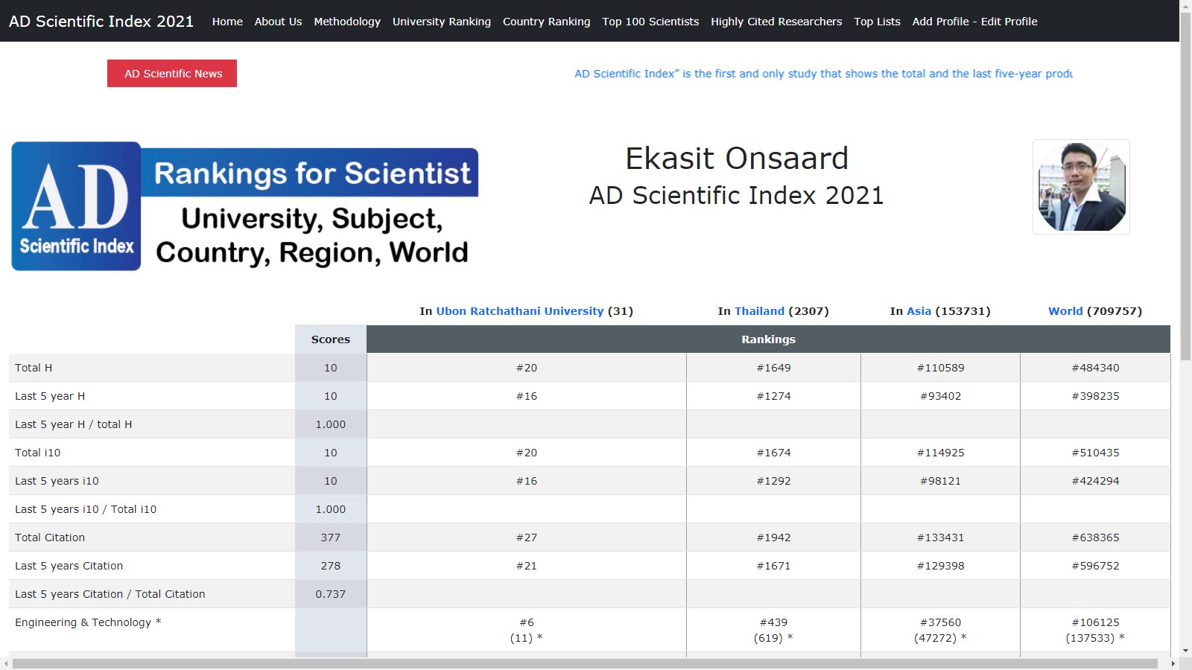Click Last 5 years Citation world rank #596752
The width and height of the screenshot is (1192, 670).
(1095, 566)
